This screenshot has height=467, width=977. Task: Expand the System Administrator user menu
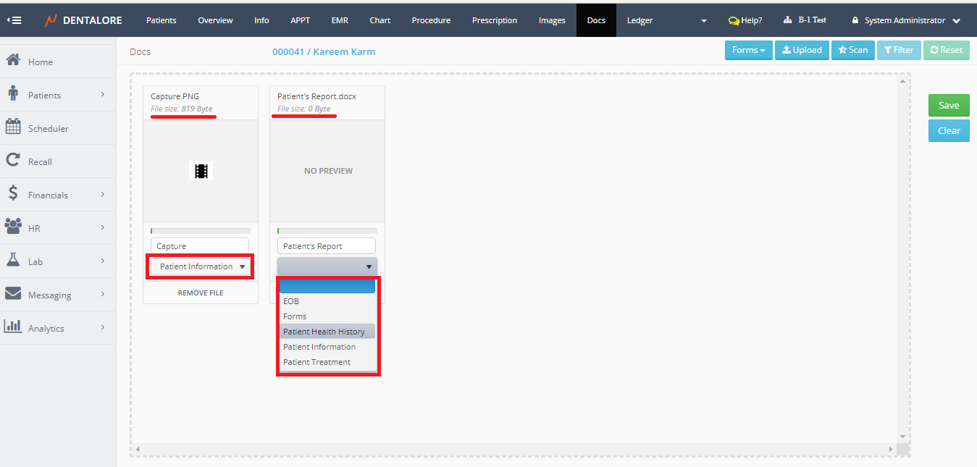(905, 20)
